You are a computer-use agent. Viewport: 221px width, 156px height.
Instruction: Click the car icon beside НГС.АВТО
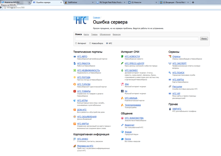pyautogui.click(x=75, y=56)
